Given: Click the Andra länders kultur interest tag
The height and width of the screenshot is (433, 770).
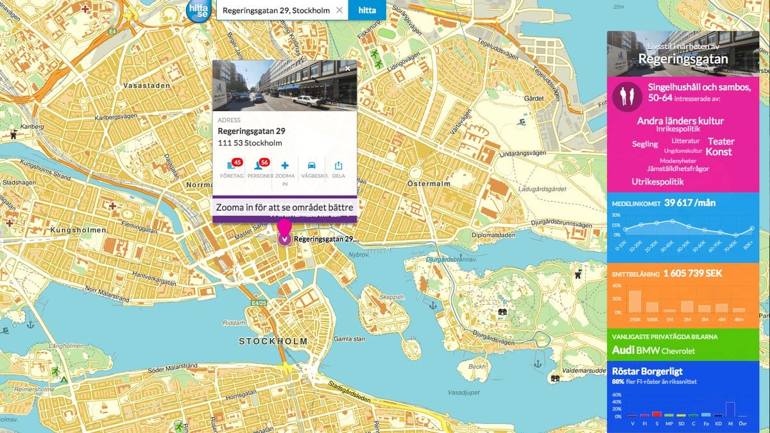Looking at the screenshot, I should 680,121.
